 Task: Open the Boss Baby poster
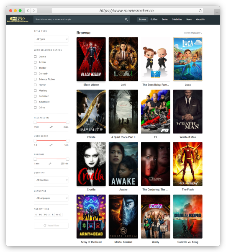click(156, 59)
